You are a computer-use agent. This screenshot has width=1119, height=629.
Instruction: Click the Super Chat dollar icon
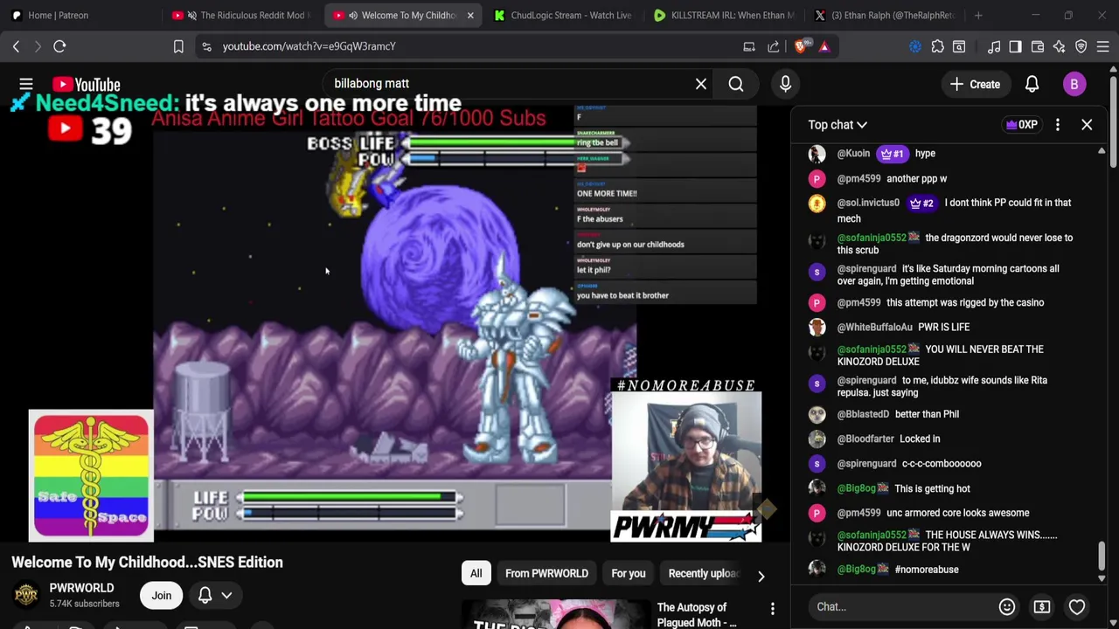[1042, 606]
